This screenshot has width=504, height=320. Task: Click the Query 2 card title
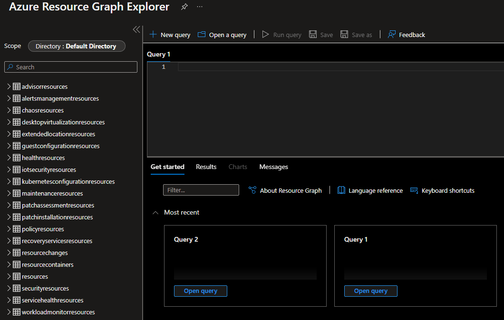click(186, 239)
